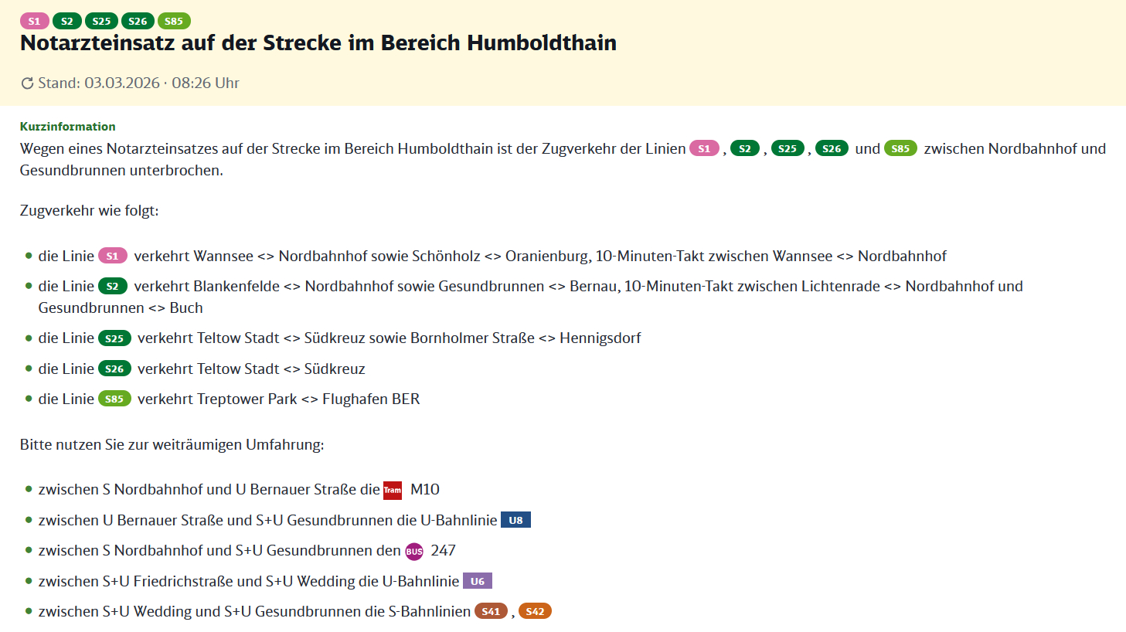Click the S2 badge in the Blankenfelde bullet
The height and width of the screenshot is (632, 1126).
[x=112, y=287]
